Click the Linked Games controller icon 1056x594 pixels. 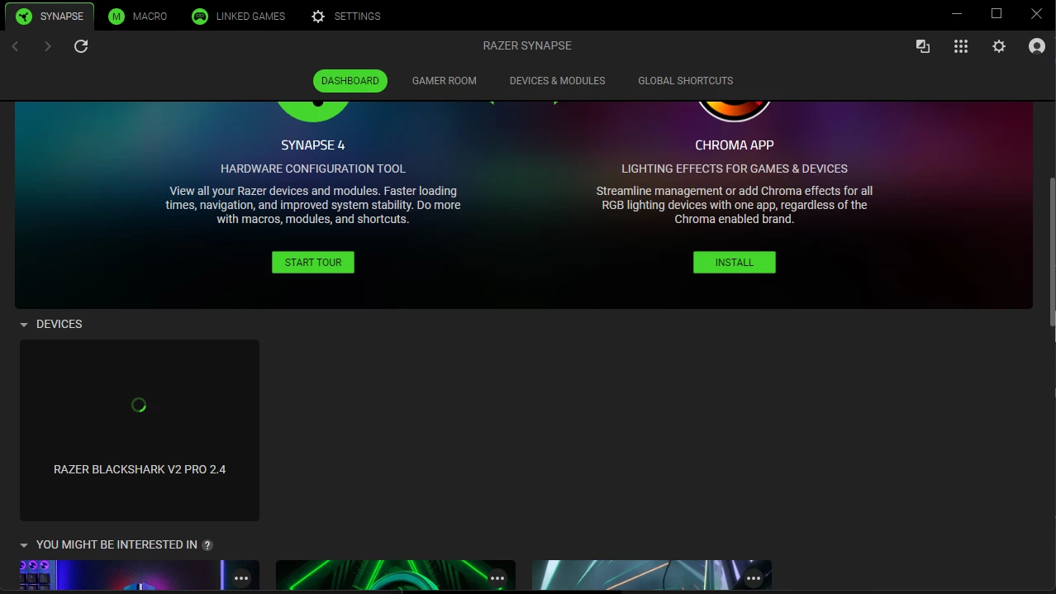200,17
